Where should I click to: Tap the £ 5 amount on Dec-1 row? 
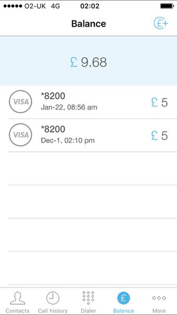coord(160,136)
